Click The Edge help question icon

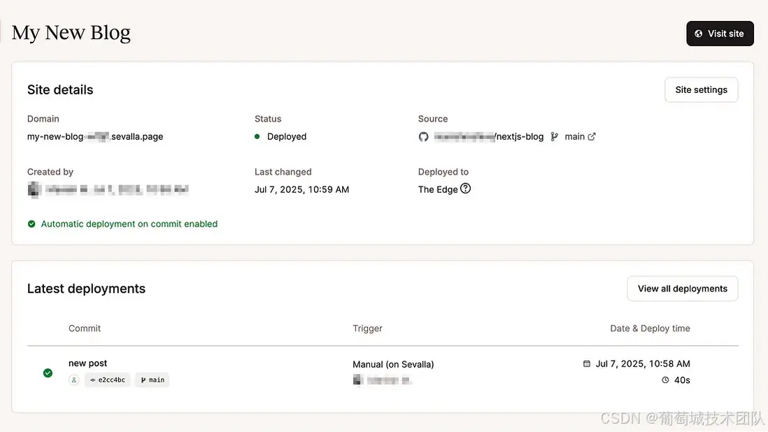click(x=466, y=189)
